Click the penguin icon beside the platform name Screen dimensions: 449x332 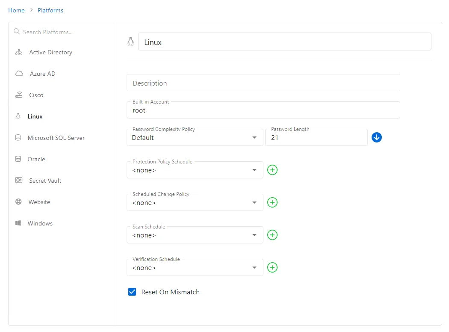[x=130, y=41]
